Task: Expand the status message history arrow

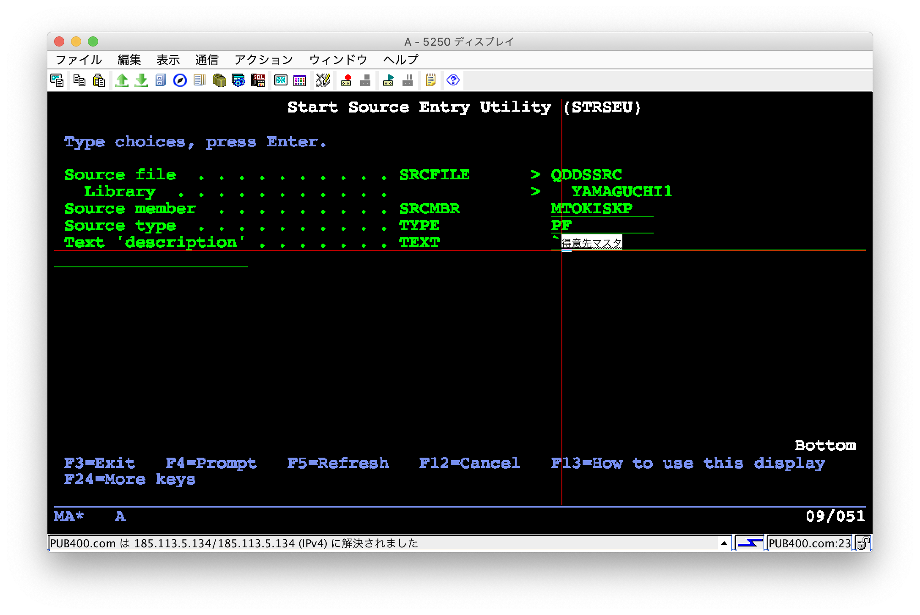Action: 724,544
